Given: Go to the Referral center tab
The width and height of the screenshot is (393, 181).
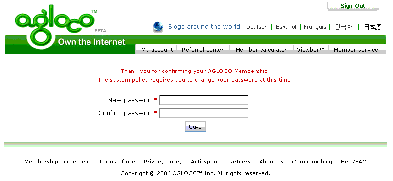Looking at the screenshot, I should coord(203,50).
